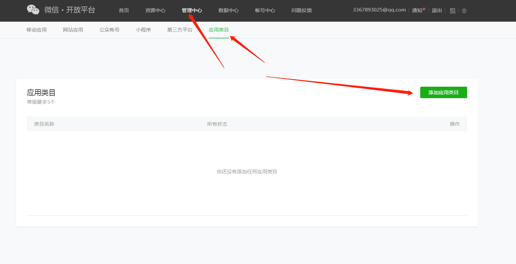
Task: Switch to the 网站应用 tab
Action: point(73,30)
